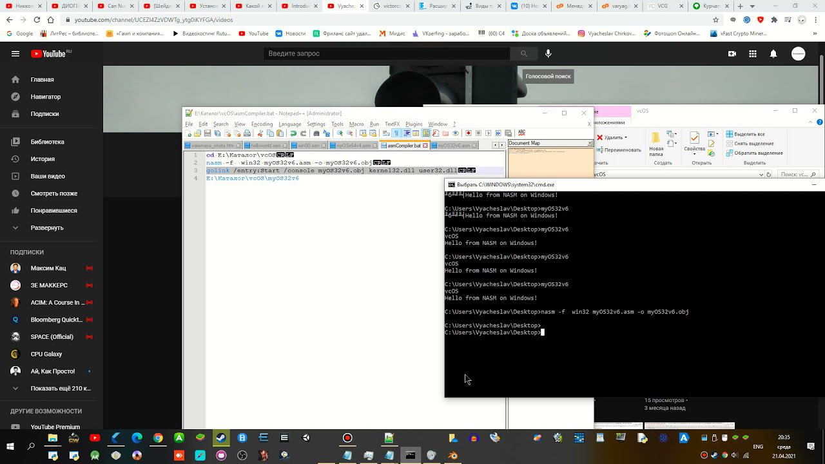This screenshot has height=464, width=825.
Task: Open Навигатор in YouTube sidebar
Action: click(52, 97)
